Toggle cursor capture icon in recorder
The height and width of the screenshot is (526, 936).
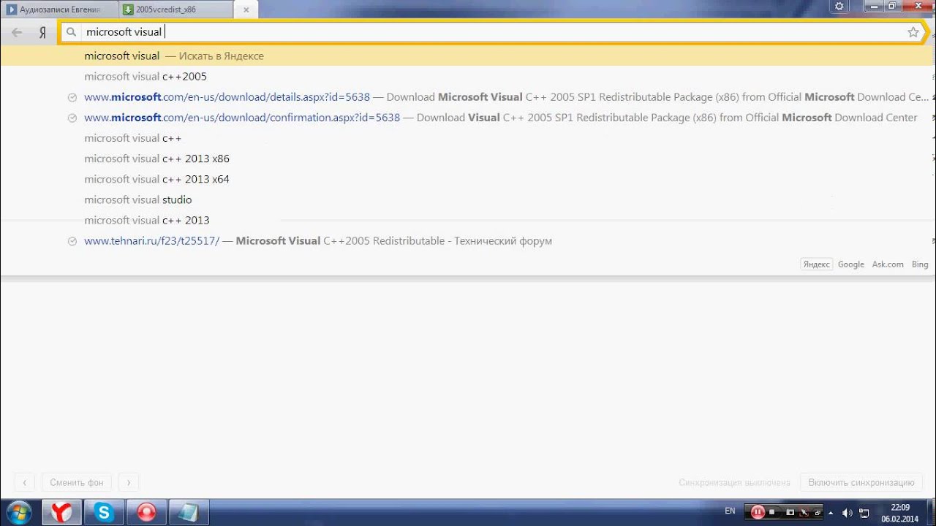click(804, 512)
